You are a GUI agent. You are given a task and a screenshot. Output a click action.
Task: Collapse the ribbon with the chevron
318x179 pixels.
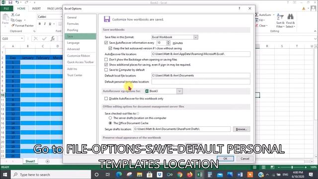(x=315, y=31)
